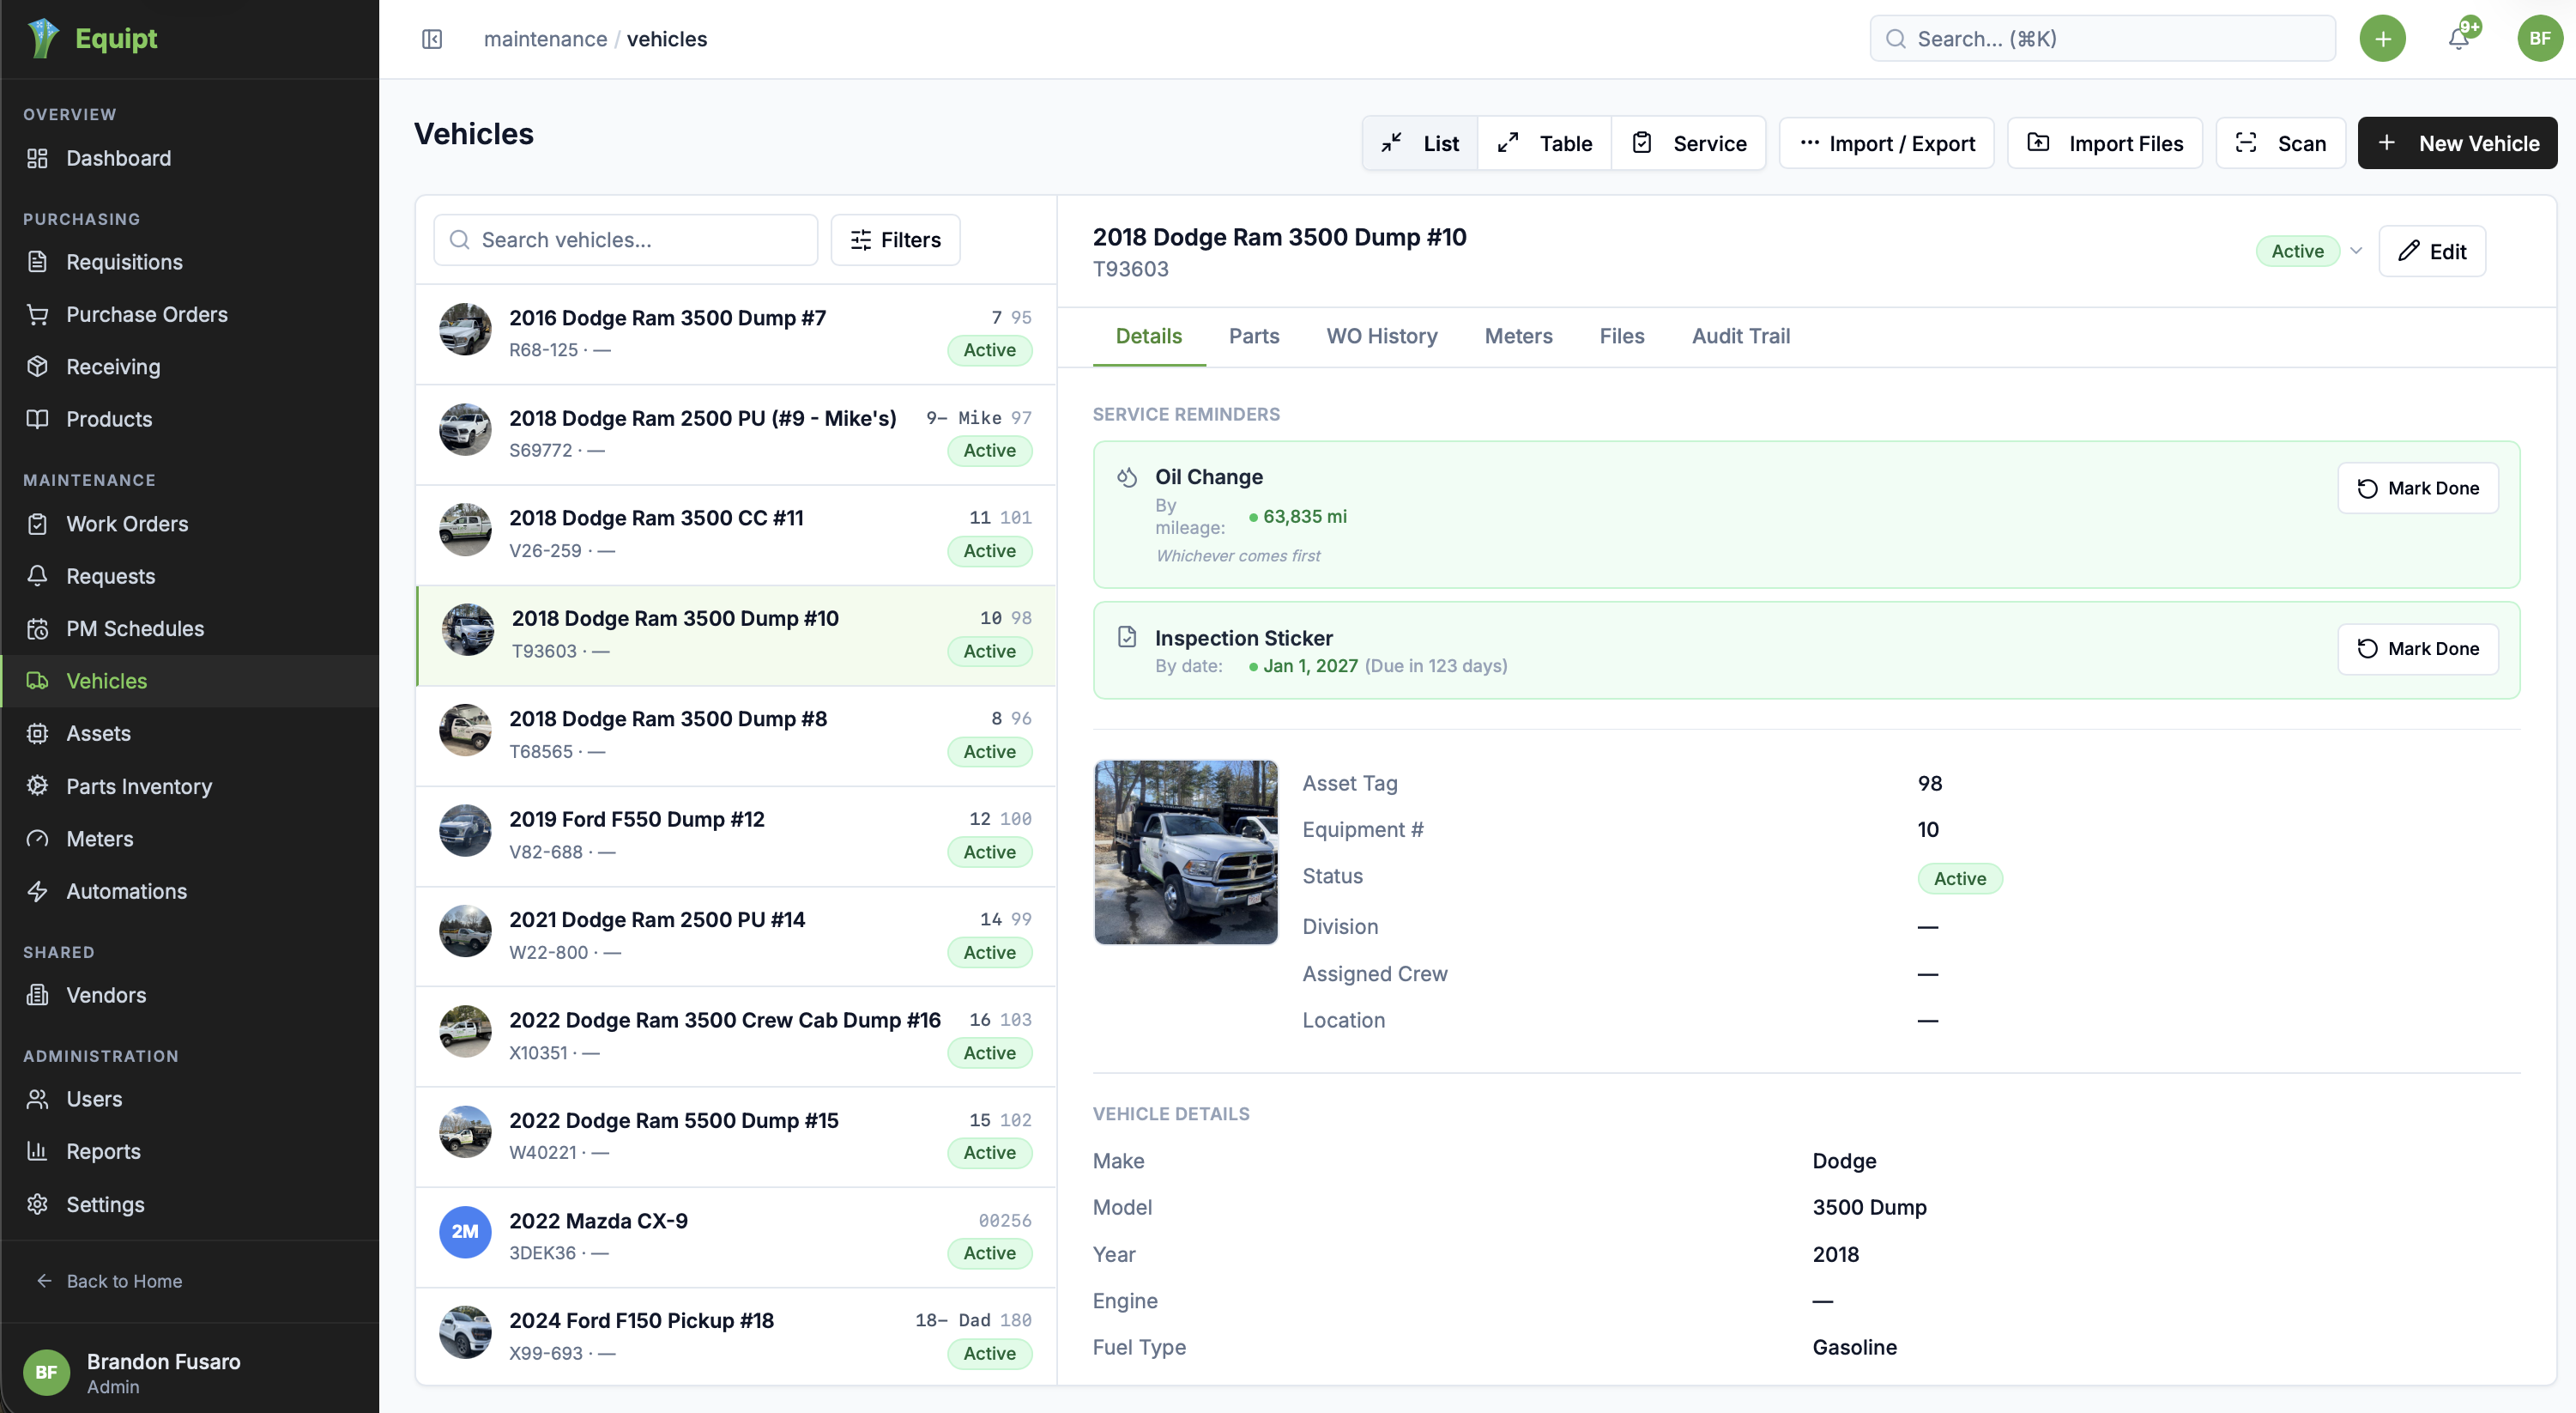Click the T93603 plate under vehicle title

[1130, 270]
